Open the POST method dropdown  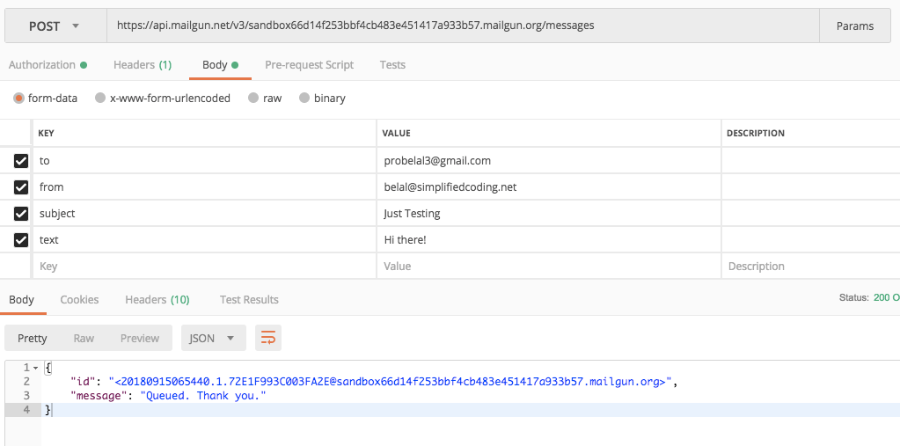pyautogui.click(x=55, y=26)
